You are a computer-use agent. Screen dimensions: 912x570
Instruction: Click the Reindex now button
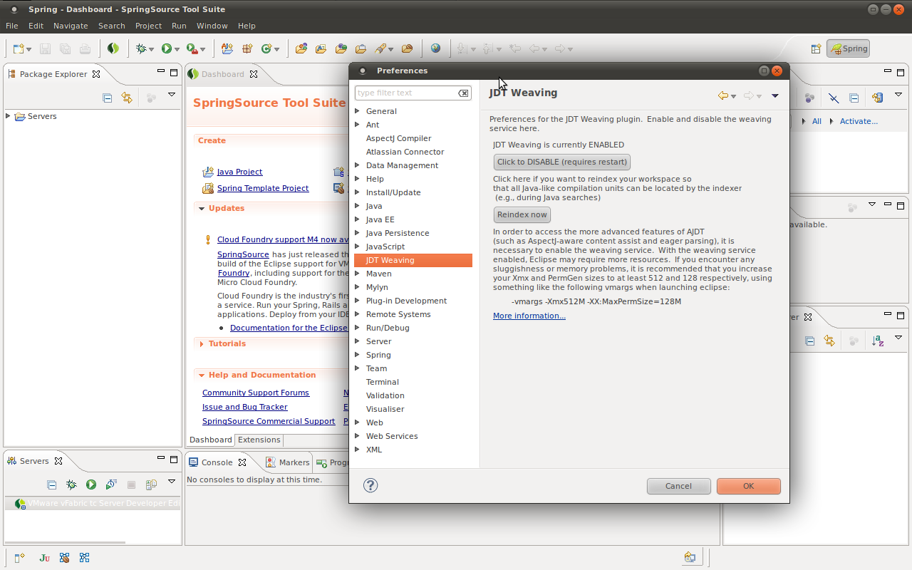click(522, 214)
